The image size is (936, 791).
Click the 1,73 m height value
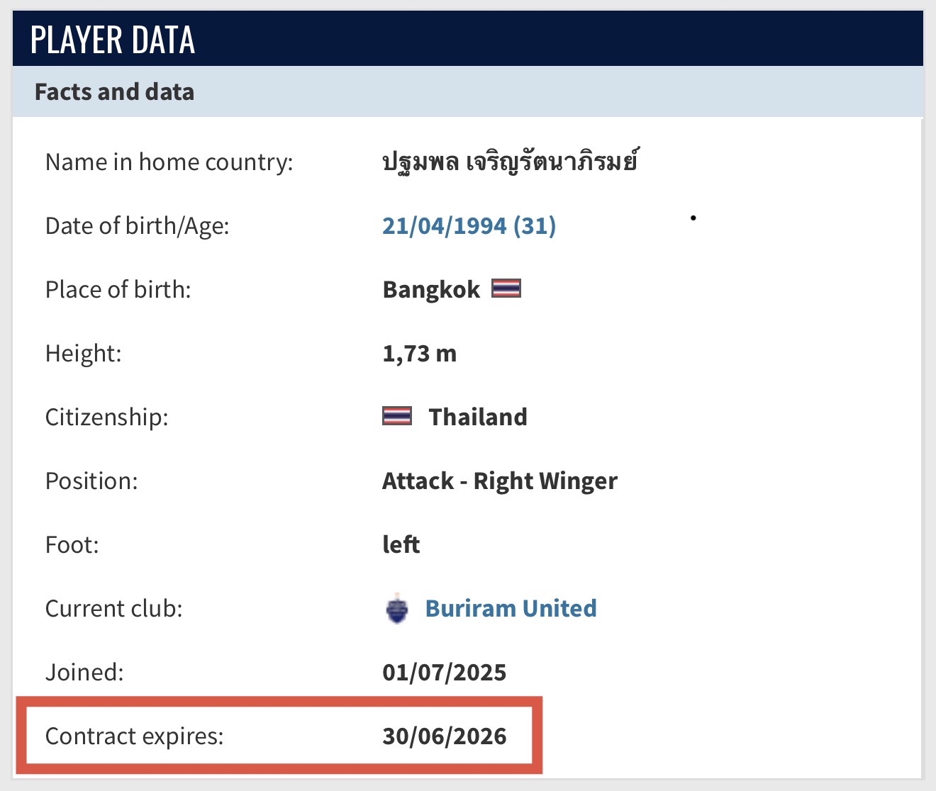(x=419, y=353)
